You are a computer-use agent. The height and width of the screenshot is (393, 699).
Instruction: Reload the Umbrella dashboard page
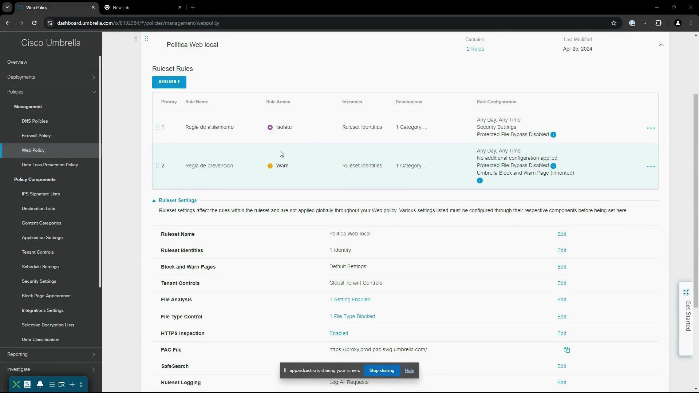click(x=34, y=23)
